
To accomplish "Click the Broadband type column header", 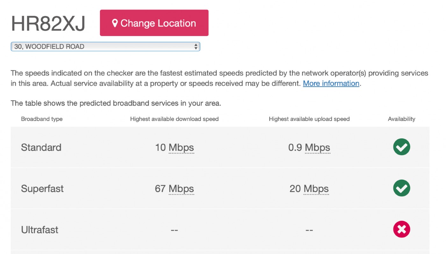I will click(x=42, y=119).
